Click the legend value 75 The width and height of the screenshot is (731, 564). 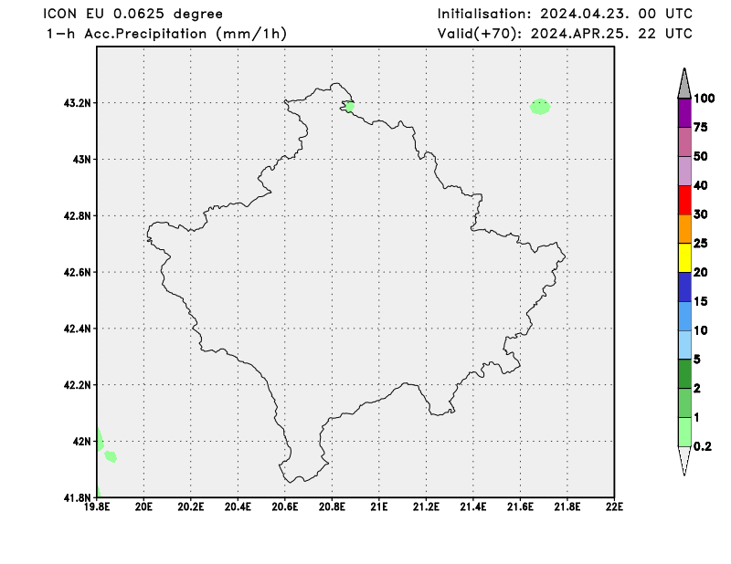pos(701,127)
